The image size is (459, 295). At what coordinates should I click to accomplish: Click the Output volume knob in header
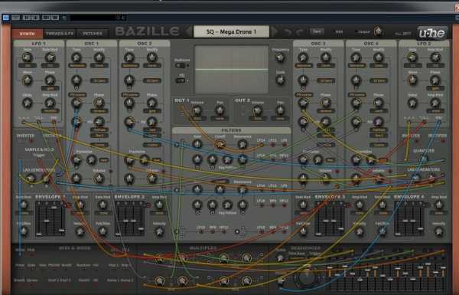click(x=378, y=31)
